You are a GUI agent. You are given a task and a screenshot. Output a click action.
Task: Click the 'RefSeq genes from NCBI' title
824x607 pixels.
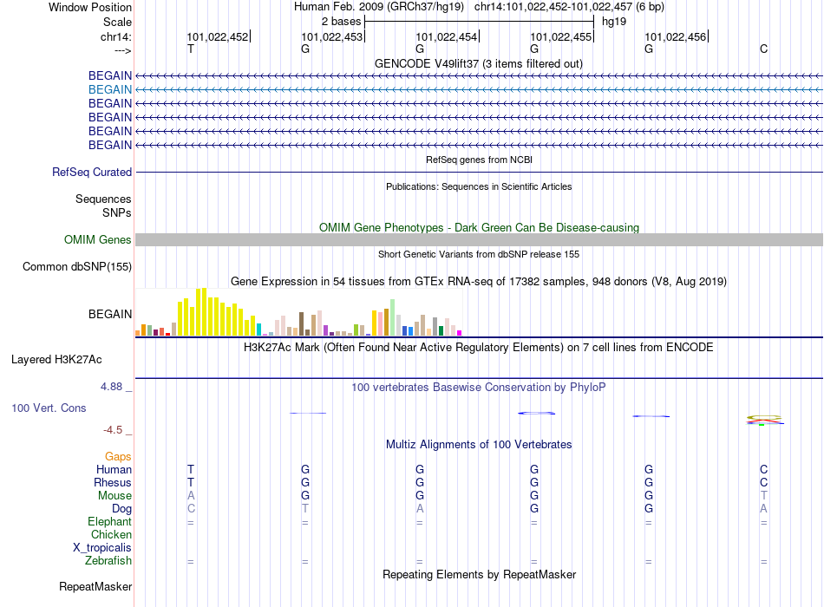[480, 160]
